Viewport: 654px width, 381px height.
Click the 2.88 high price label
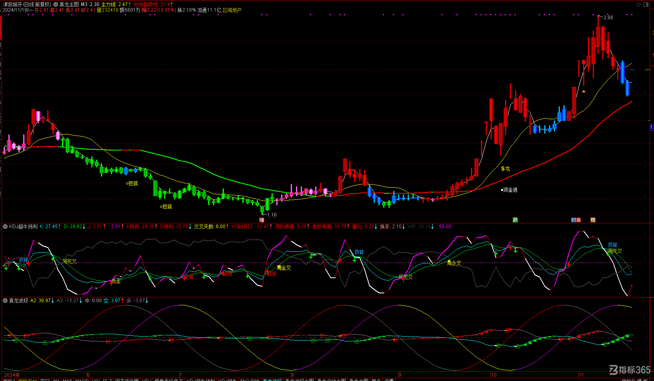click(608, 18)
